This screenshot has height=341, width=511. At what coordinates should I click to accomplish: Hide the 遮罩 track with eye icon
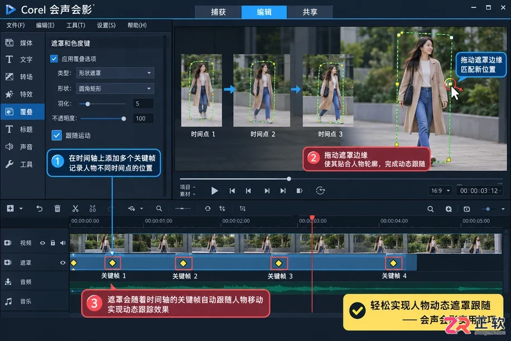point(62,263)
